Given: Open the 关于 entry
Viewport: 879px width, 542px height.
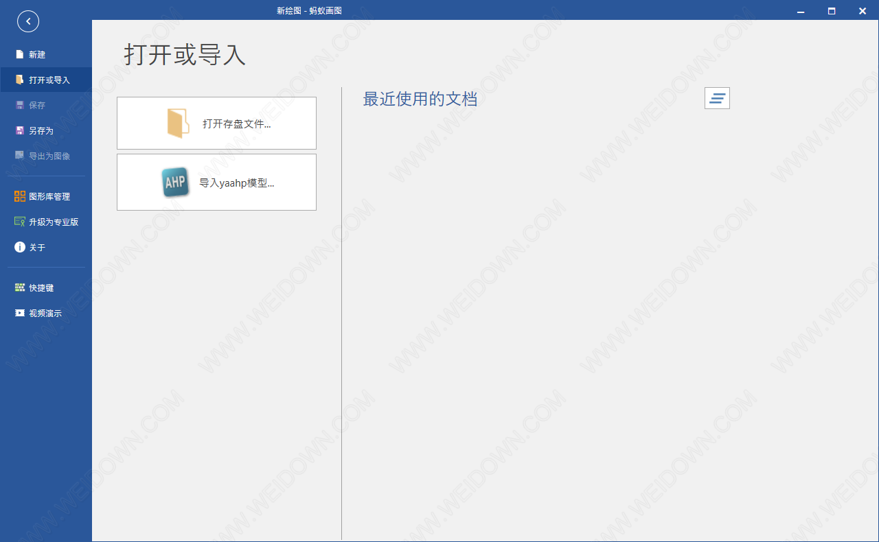Looking at the screenshot, I should pyautogui.click(x=46, y=247).
